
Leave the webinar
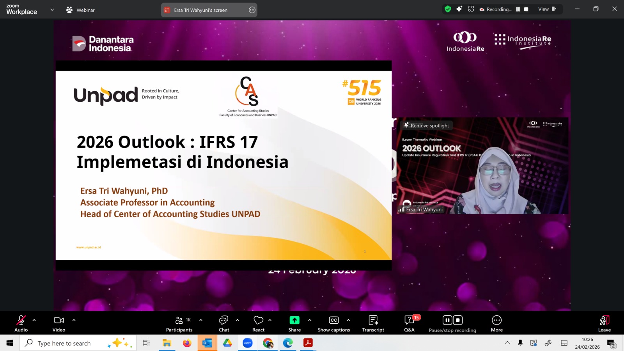pos(604,323)
